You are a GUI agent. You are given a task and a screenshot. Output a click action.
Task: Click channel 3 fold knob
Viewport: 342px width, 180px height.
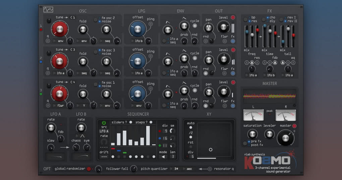(x=83, y=94)
